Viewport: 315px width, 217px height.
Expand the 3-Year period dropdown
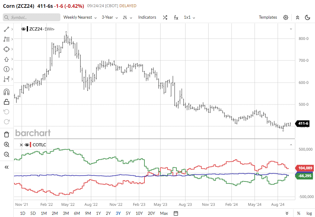pos(110,17)
